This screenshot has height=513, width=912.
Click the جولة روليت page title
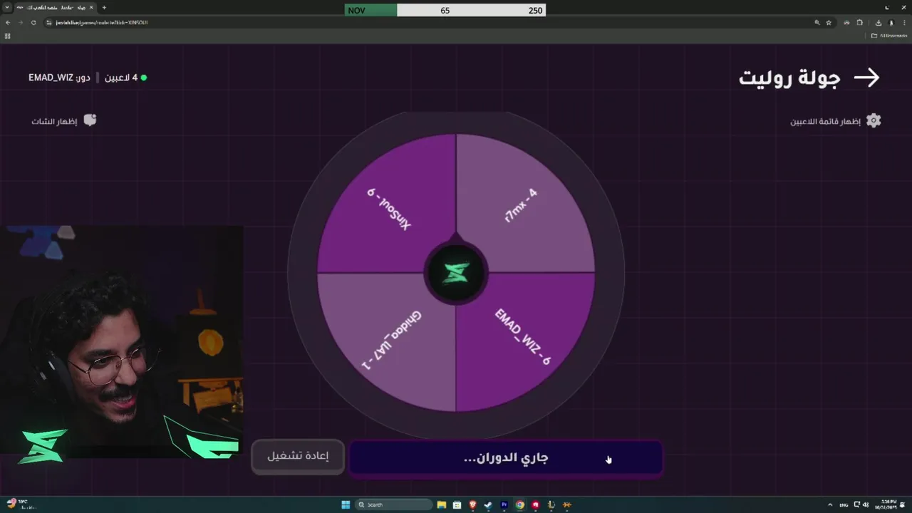coord(789,78)
